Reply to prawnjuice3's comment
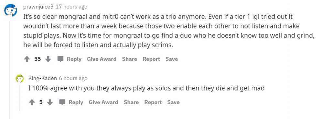This screenshot has width=331, height=119. pos(74,59)
